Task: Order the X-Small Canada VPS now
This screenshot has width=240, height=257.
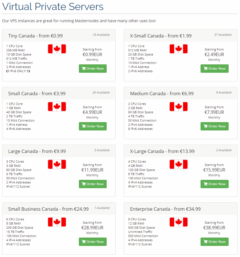Action: pyautogui.click(x=214, y=69)
